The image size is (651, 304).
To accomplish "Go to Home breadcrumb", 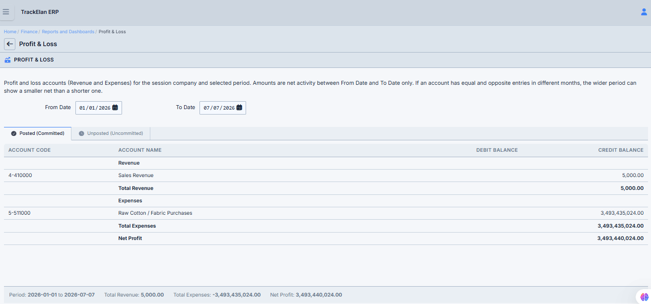I will (x=10, y=32).
